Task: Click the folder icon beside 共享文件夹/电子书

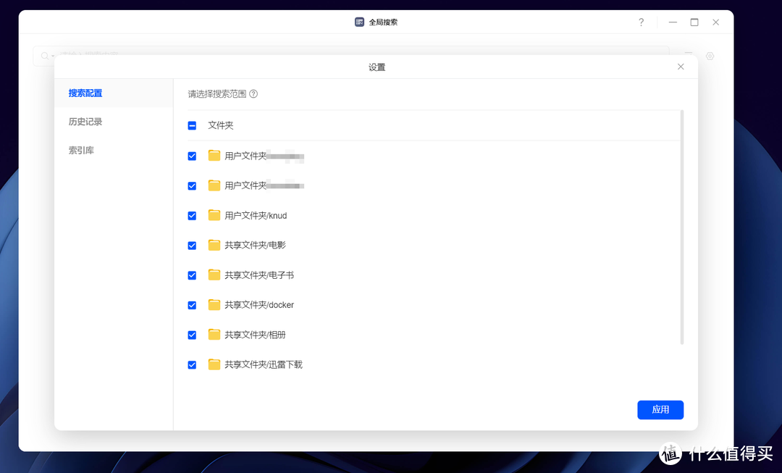Action: point(214,275)
